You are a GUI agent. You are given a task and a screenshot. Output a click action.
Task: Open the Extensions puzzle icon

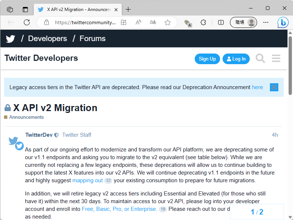pyautogui.click(x=203, y=22)
